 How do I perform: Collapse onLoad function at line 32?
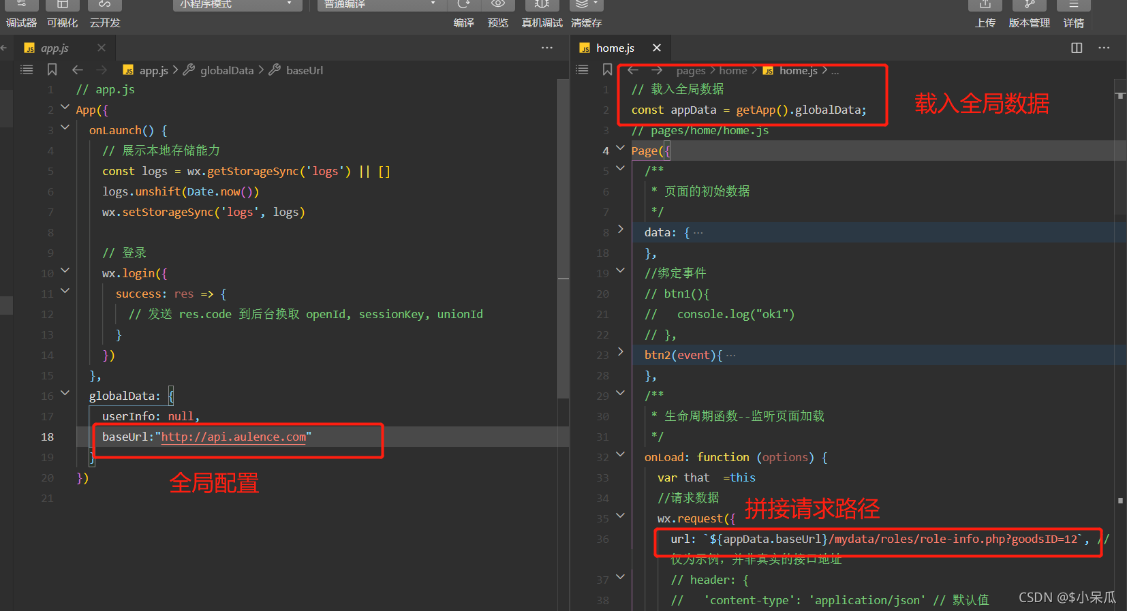coord(620,454)
